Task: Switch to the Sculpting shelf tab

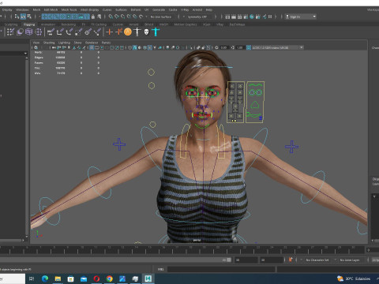Action: (11, 24)
